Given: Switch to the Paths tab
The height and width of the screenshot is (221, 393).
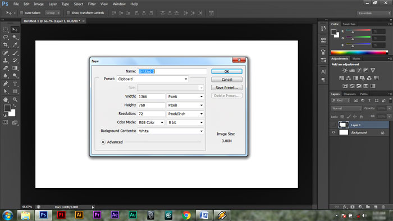Looking at the screenshot, I should click(x=364, y=94).
